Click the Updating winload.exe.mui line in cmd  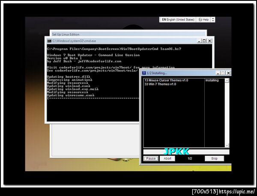click(x=73, y=89)
